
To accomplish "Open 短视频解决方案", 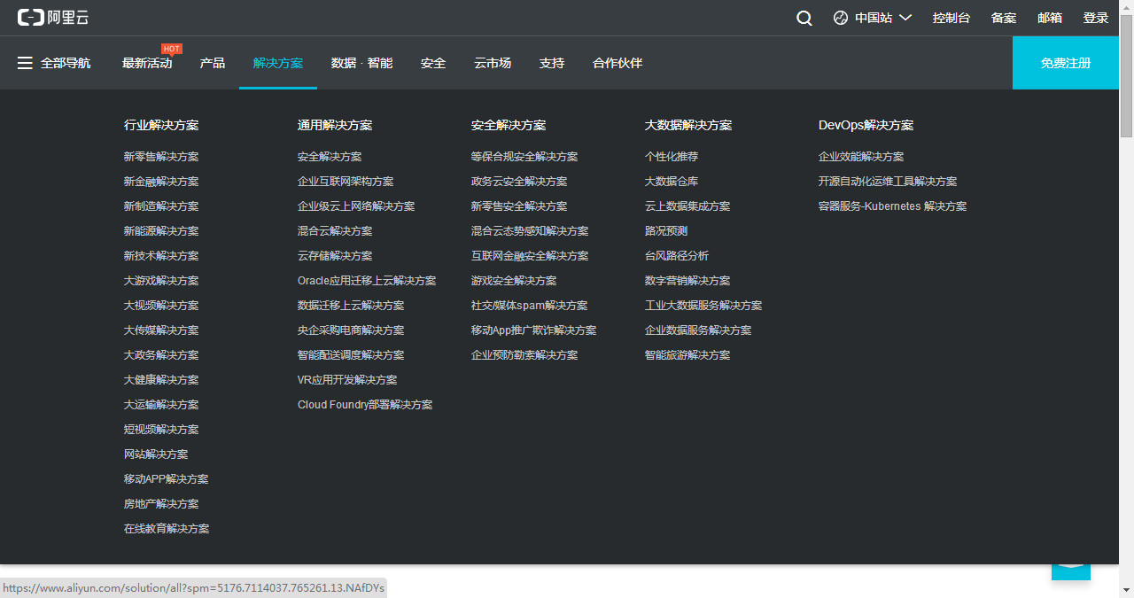I will click(161, 430).
